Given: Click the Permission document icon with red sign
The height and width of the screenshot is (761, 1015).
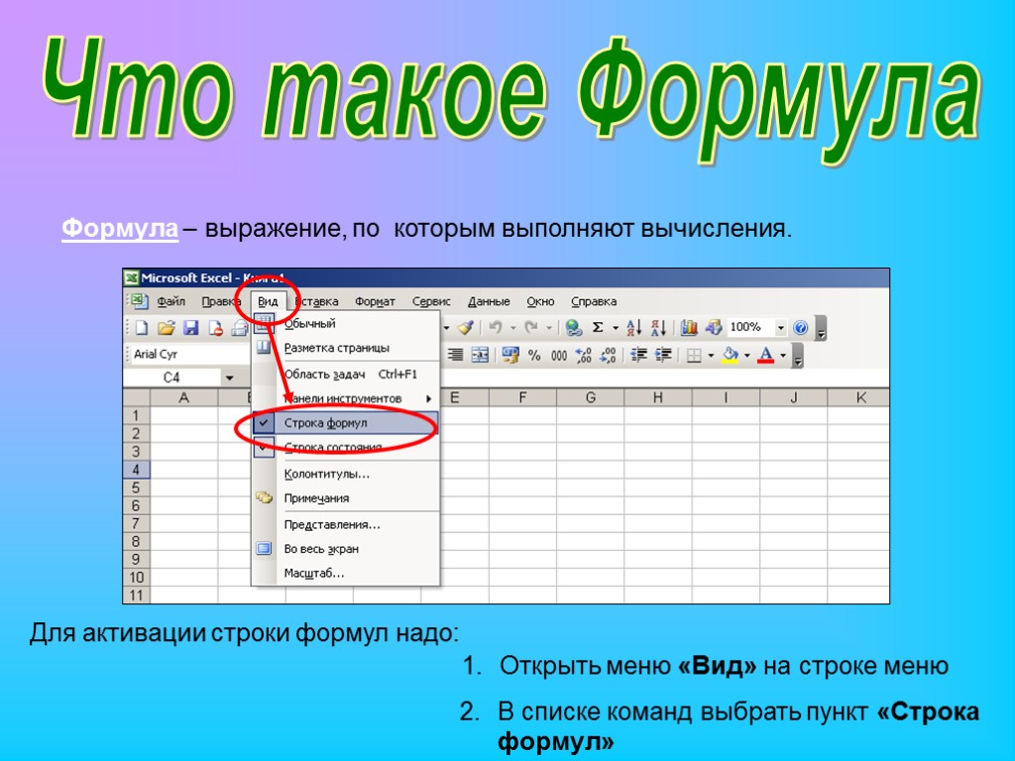Looking at the screenshot, I should 215,328.
